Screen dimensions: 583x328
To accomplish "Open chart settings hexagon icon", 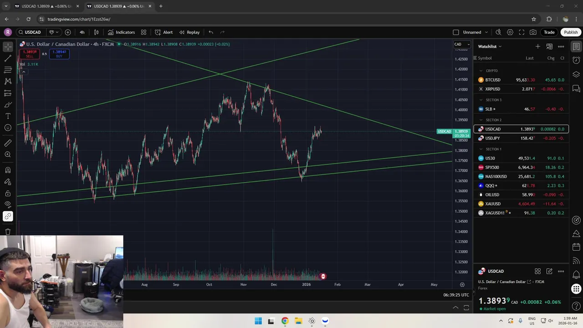I will point(510,32).
